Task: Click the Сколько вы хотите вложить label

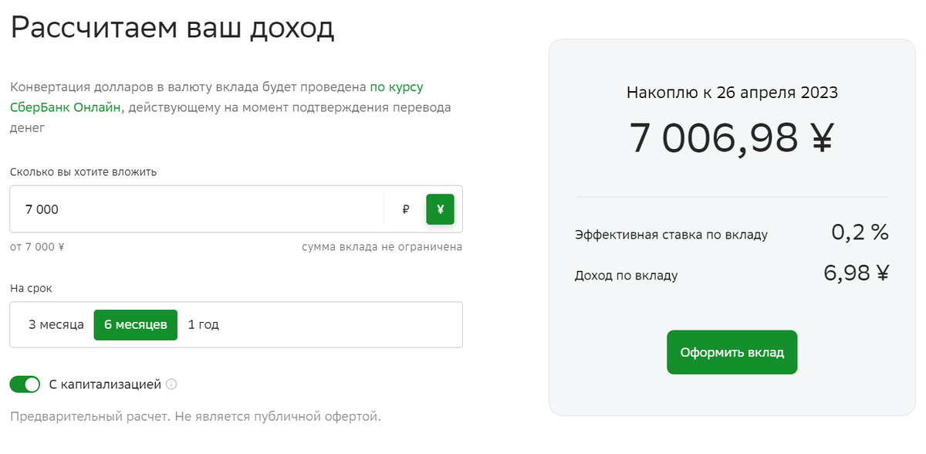Action: [83, 171]
